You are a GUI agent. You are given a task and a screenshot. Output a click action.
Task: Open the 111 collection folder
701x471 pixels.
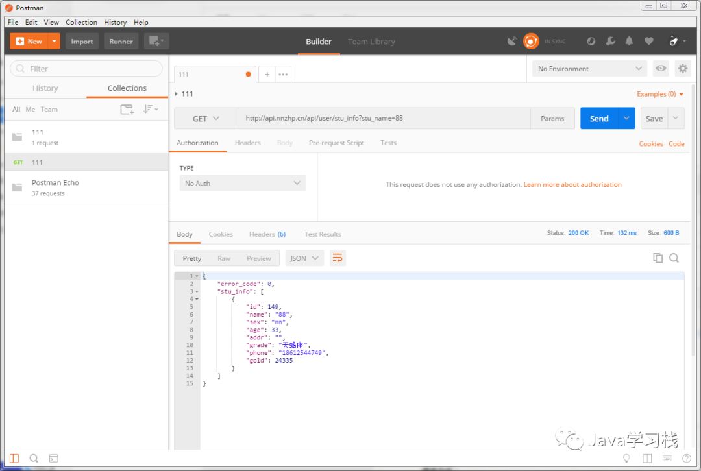(x=86, y=137)
